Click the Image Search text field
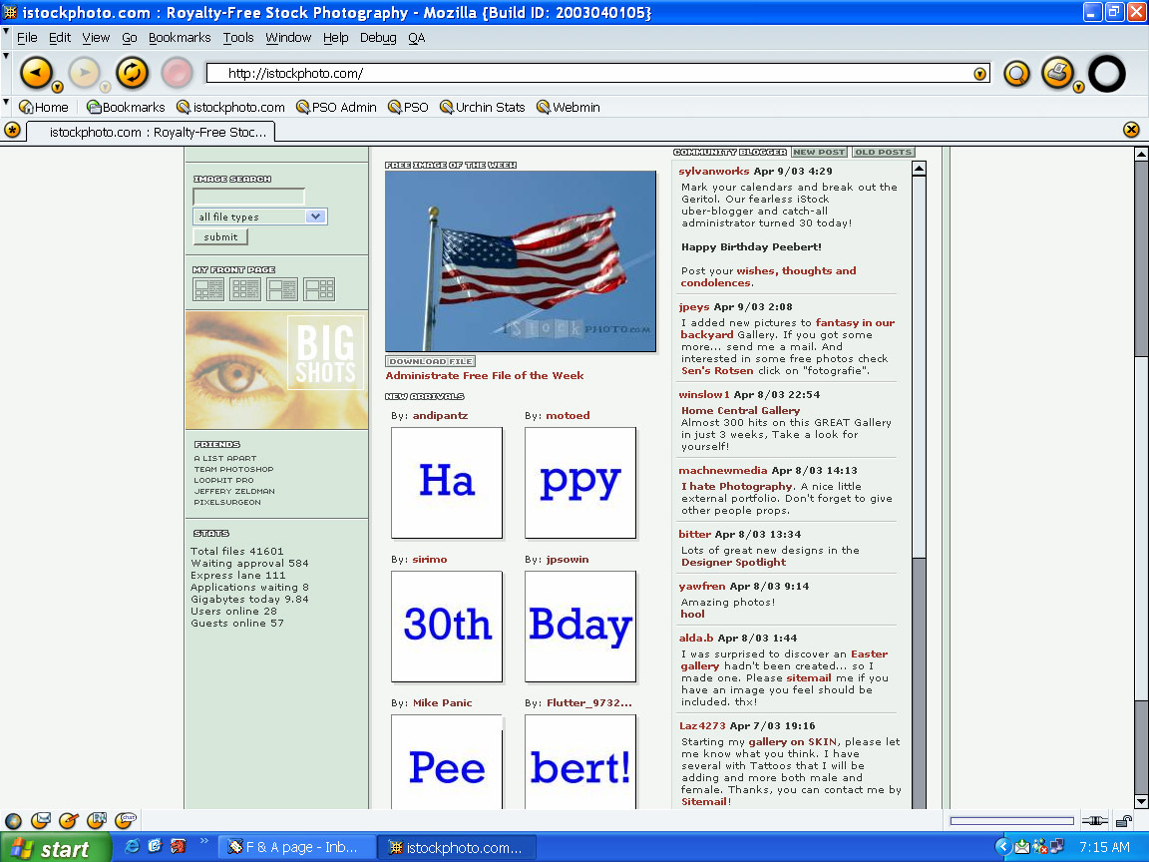 coord(249,197)
